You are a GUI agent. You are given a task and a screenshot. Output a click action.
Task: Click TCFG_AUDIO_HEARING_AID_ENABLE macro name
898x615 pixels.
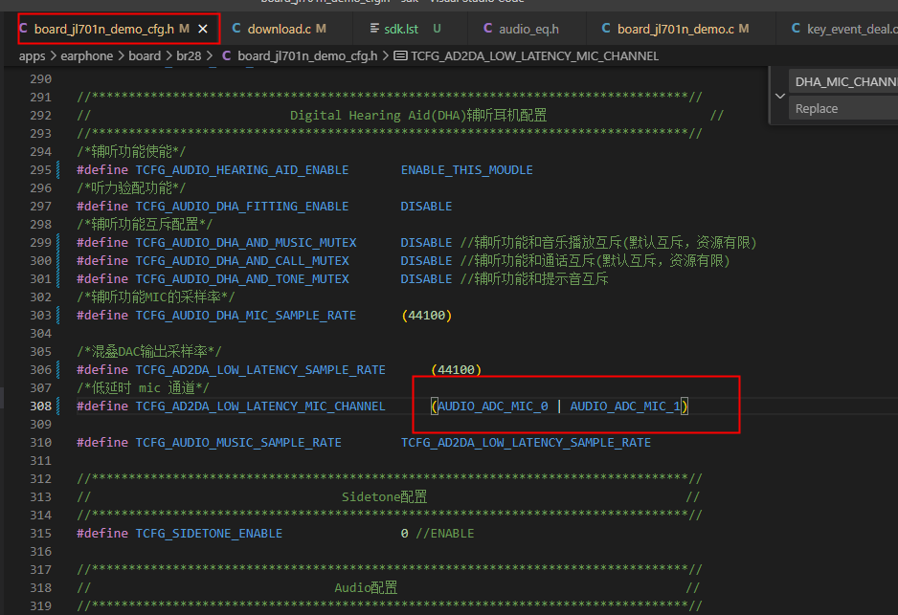[241, 170]
